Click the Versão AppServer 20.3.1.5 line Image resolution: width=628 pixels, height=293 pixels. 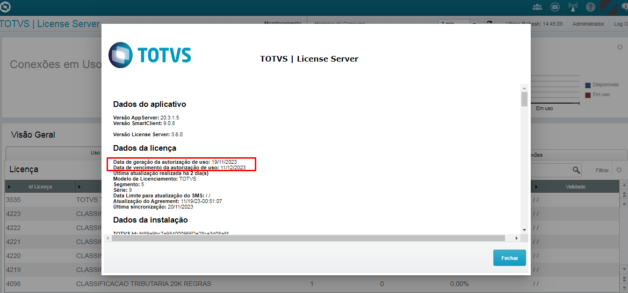146,118
